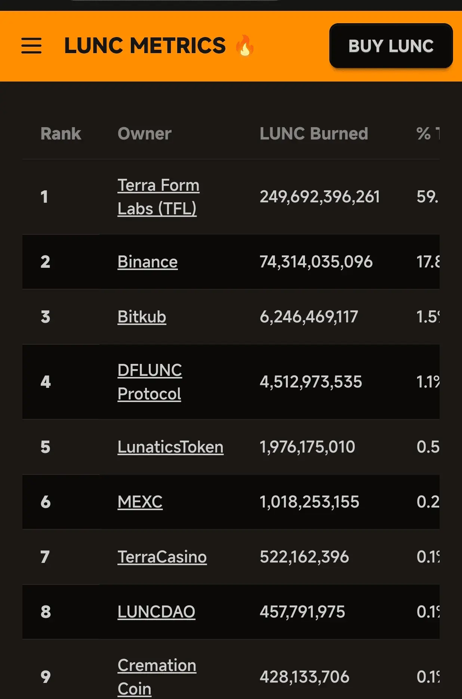Open the DFLUNC Protocol link
This screenshot has width=462, height=699.
(150, 382)
